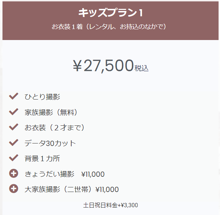Click 大家族撮影（二世帯）¥11,000 option text
The image size is (220, 215).
point(72,189)
